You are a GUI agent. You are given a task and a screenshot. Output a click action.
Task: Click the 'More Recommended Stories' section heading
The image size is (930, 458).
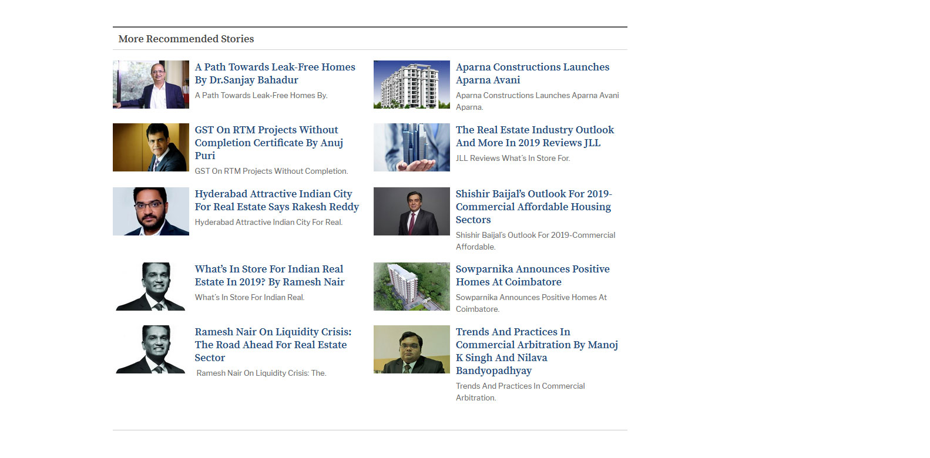click(x=186, y=39)
